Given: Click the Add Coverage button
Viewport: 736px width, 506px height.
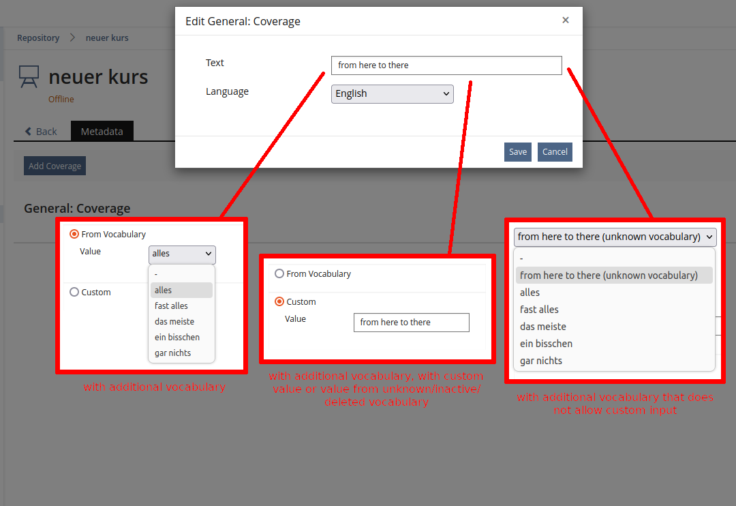Looking at the screenshot, I should pyautogui.click(x=55, y=166).
